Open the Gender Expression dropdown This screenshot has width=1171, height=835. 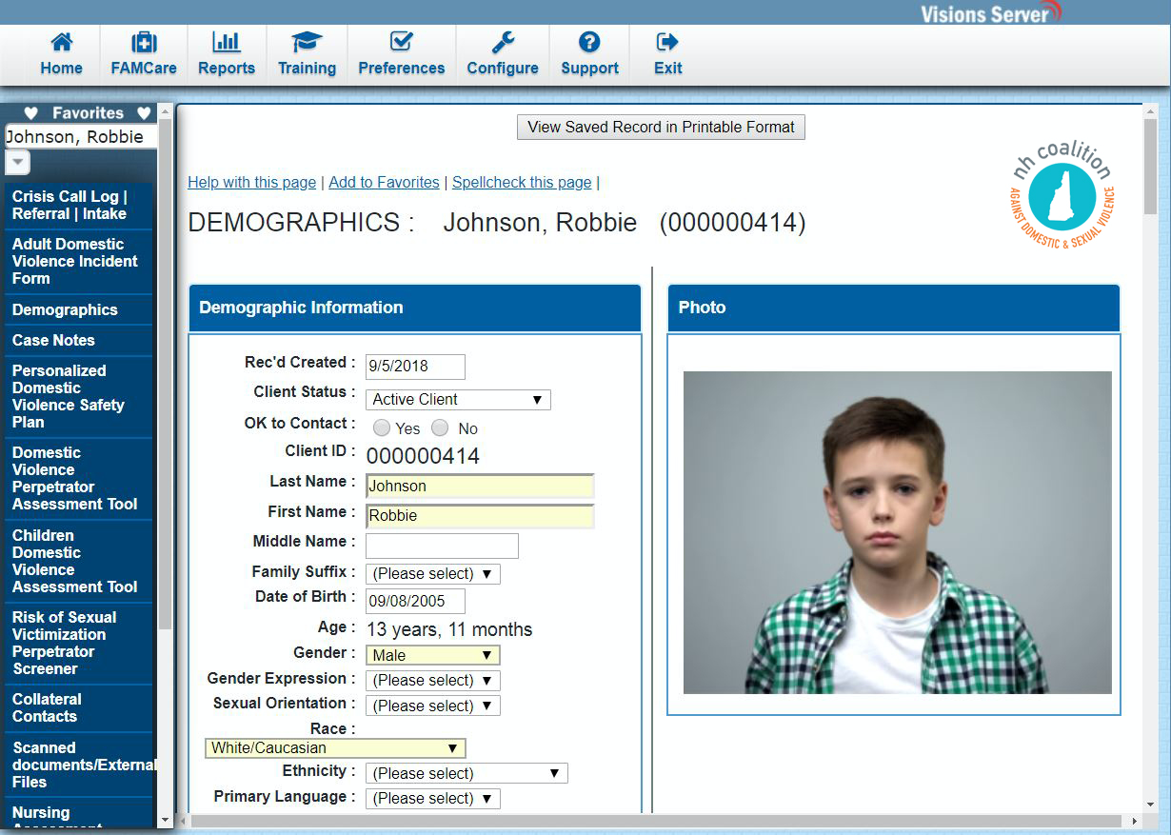point(433,680)
